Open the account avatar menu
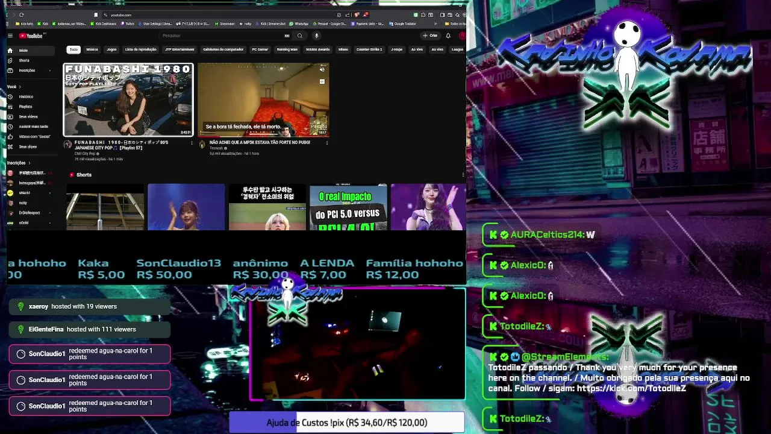 click(462, 36)
